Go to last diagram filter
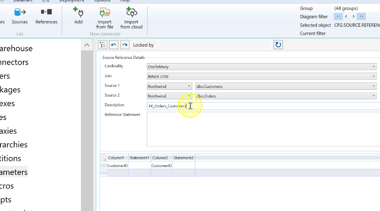Image resolution: width=380 pixels, height=211 pixels. 361,16
